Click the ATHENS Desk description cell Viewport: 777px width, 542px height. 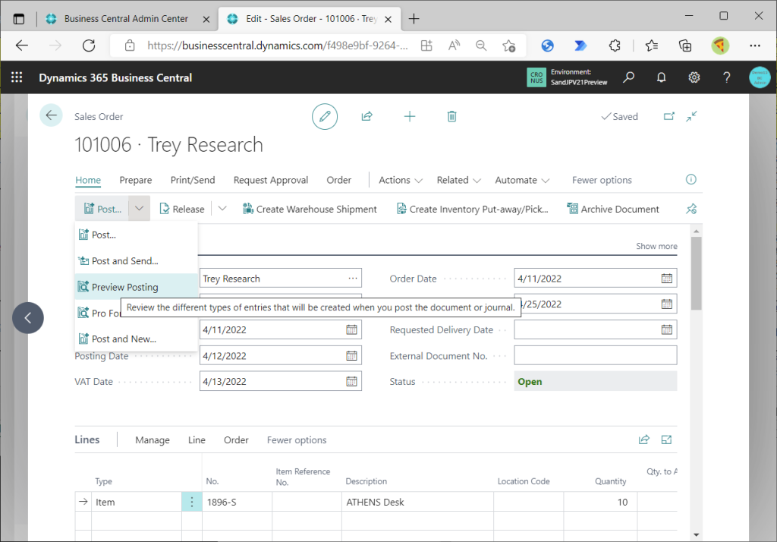417,502
